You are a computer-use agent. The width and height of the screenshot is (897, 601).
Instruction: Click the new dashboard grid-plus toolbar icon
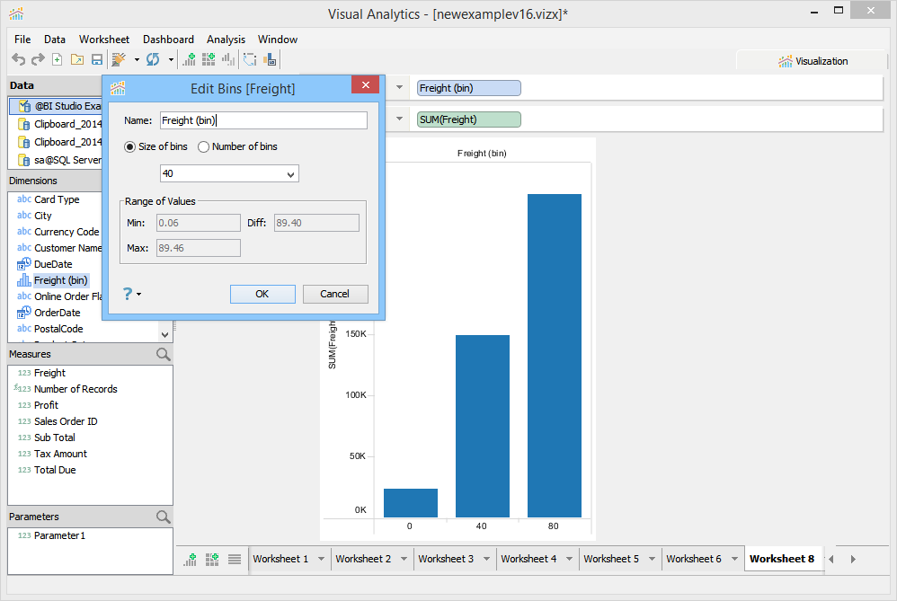pos(209,59)
